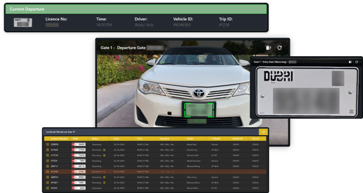Click the Returning shield icon in Ahmad Said row
363x193 pixels.
click(104, 155)
